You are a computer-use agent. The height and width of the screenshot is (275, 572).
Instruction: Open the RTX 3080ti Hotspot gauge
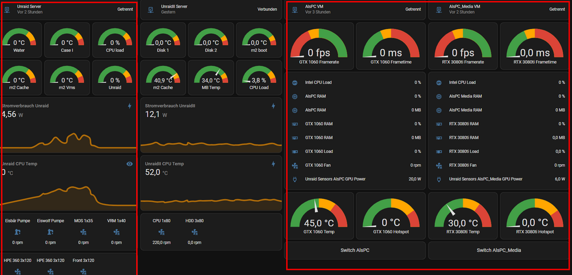click(535, 216)
